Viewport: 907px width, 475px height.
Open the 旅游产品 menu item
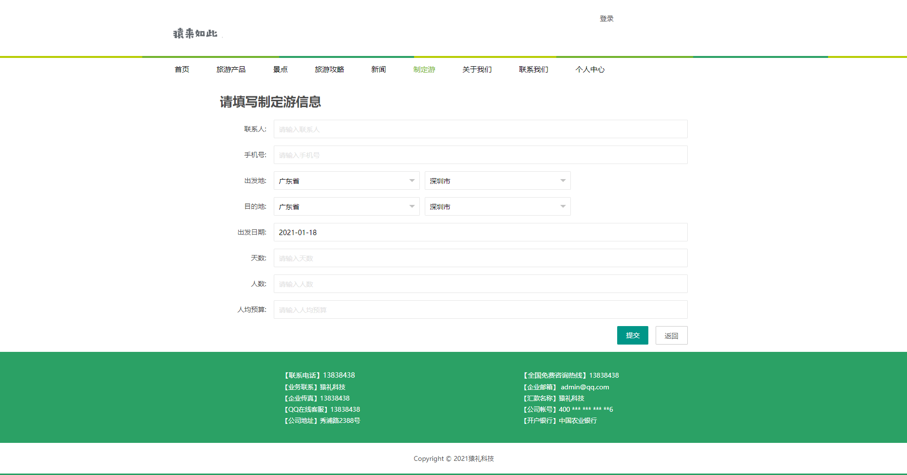[231, 70]
